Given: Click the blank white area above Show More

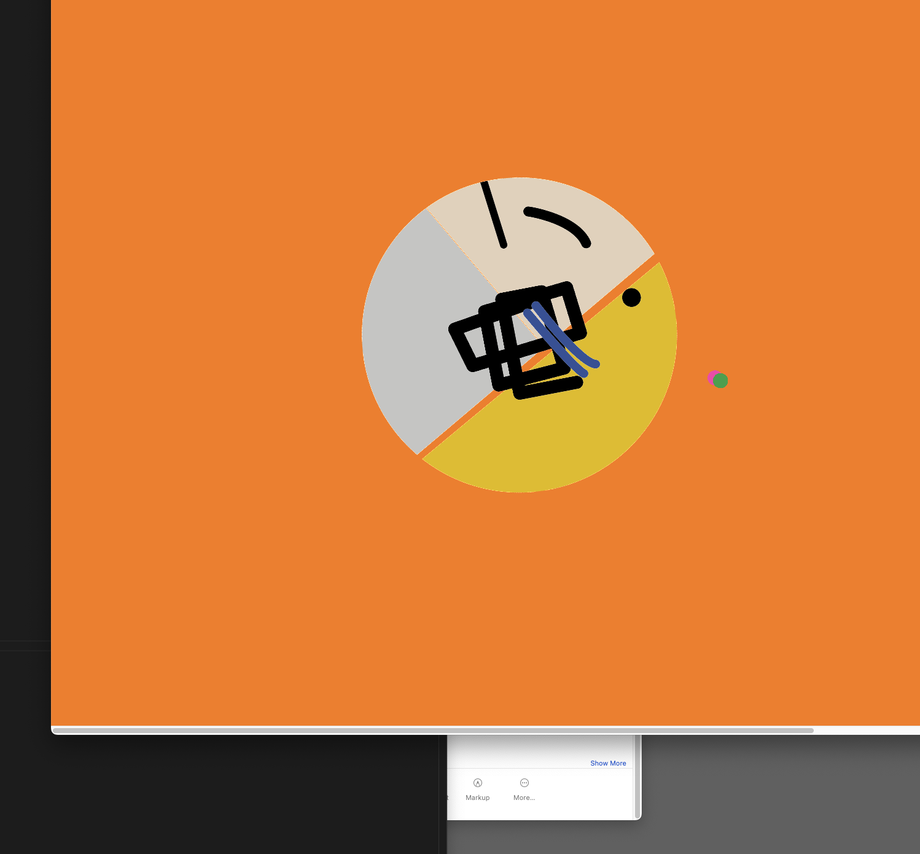Looking at the screenshot, I should (540, 749).
